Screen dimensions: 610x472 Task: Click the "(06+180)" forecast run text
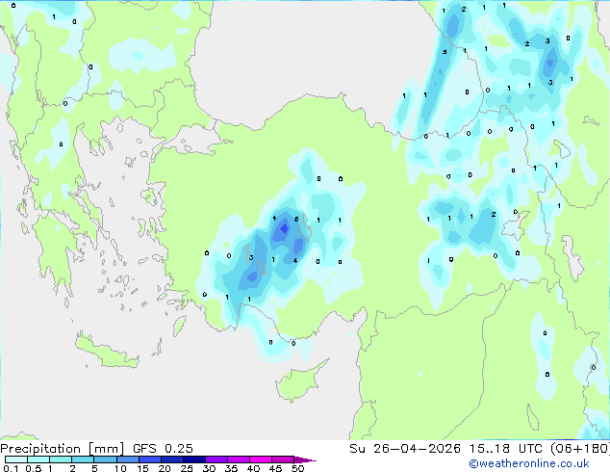pos(580,449)
